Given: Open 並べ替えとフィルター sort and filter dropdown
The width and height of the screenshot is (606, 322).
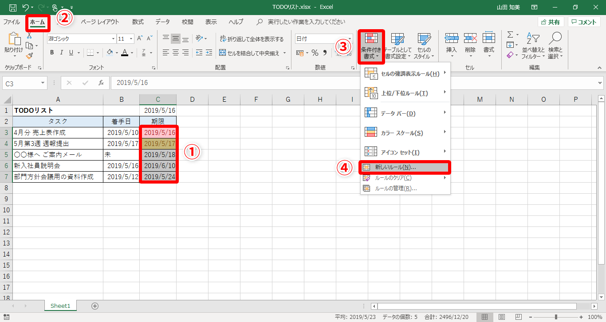Looking at the screenshot, I should pos(533,46).
